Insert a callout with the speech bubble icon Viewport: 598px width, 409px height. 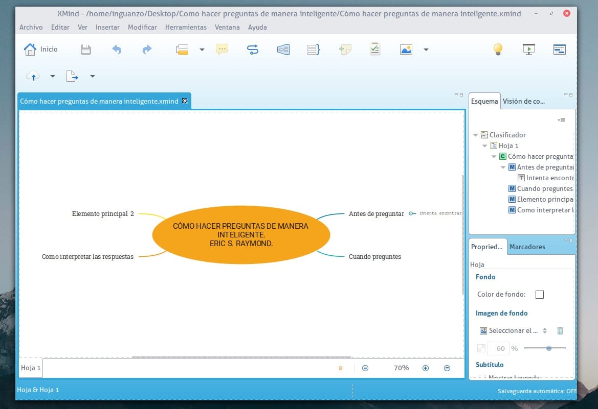pyautogui.click(x=222, y=50)
